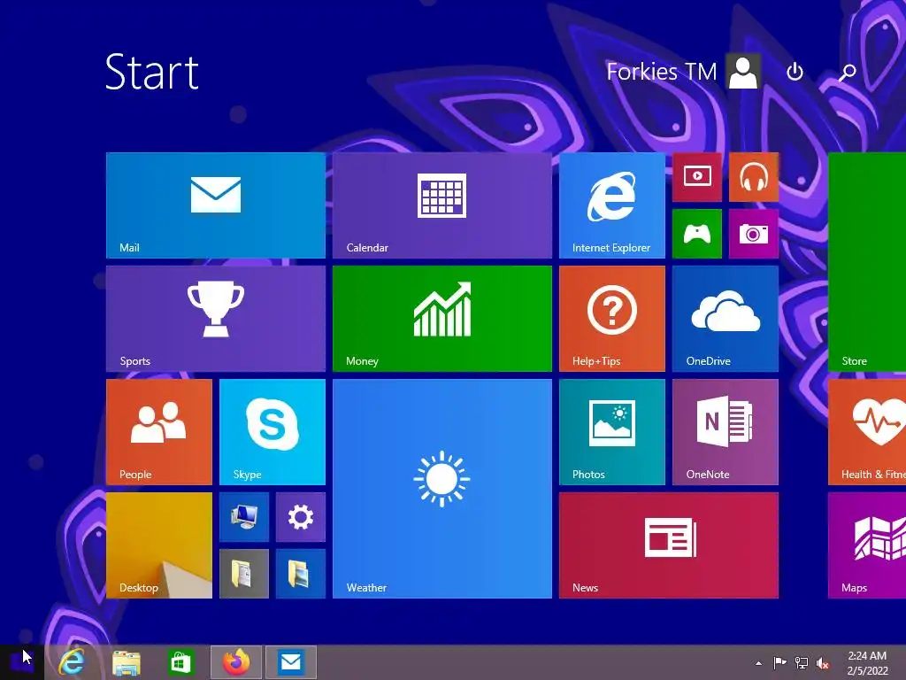906x680 pixels.
Task: Click the muted volume tray icon
Action: coord(823,663)
